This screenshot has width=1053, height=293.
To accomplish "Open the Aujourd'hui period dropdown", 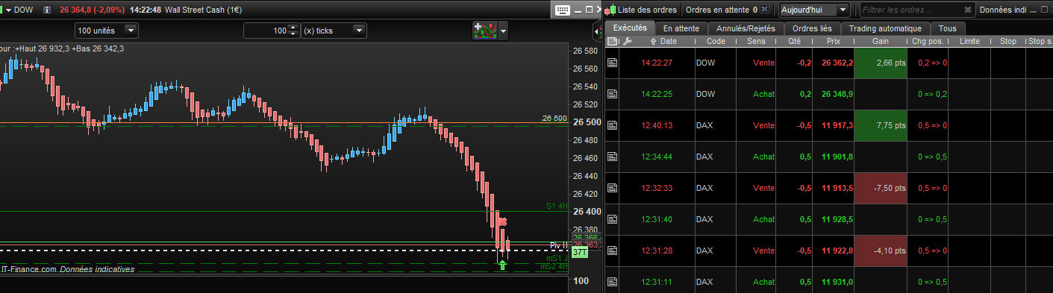I will (813, 10).
